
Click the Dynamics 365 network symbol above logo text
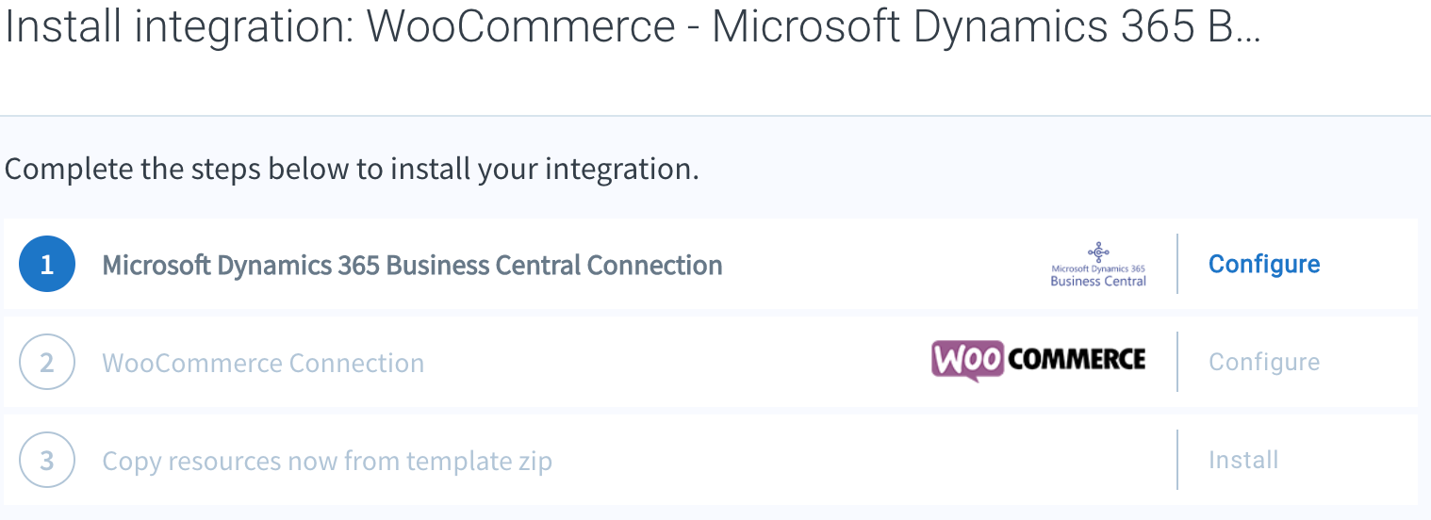[x=1098, y=251]
